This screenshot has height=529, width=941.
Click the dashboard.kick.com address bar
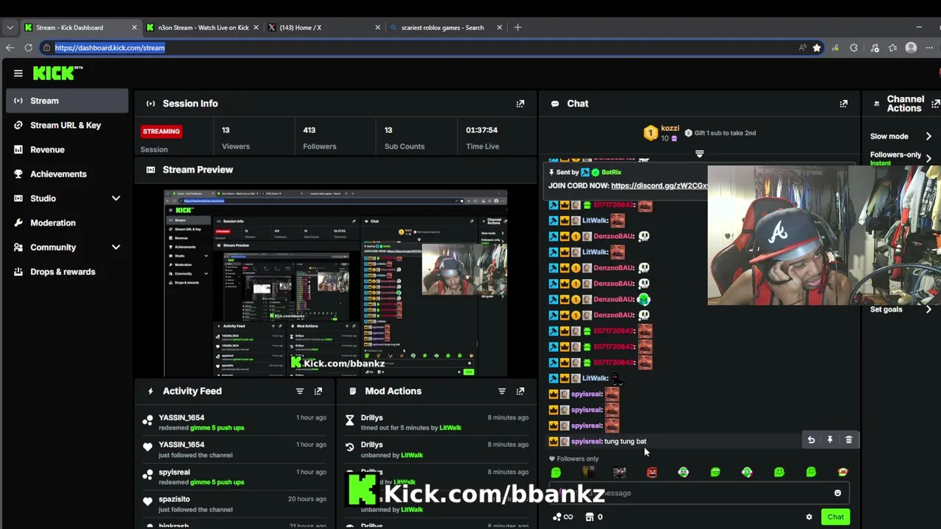pyautogui.click(x=419, y=48)
